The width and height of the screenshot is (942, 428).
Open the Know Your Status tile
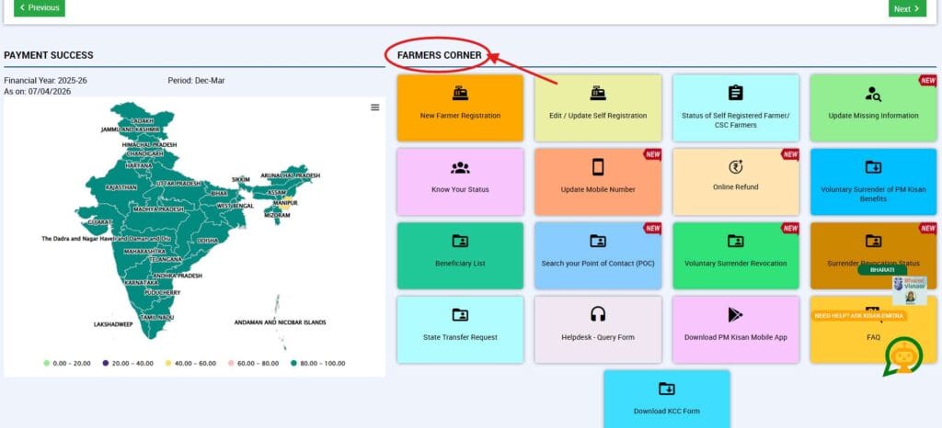460,182
